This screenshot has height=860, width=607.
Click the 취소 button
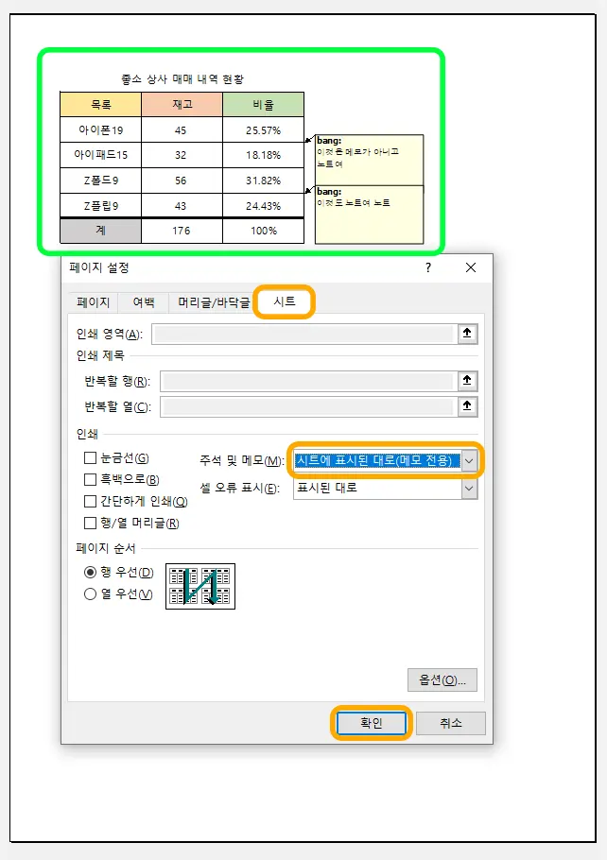click(451, 723)
